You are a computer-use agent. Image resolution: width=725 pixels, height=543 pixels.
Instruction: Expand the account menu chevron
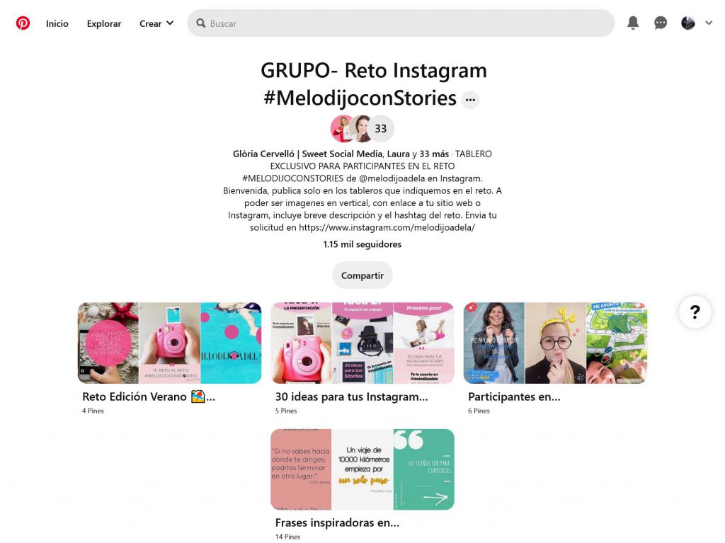[709, 23]
